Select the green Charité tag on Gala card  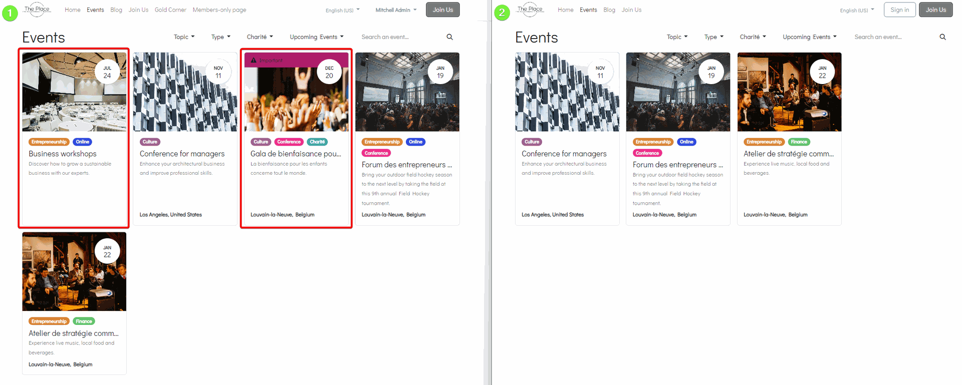click(317, 142)
